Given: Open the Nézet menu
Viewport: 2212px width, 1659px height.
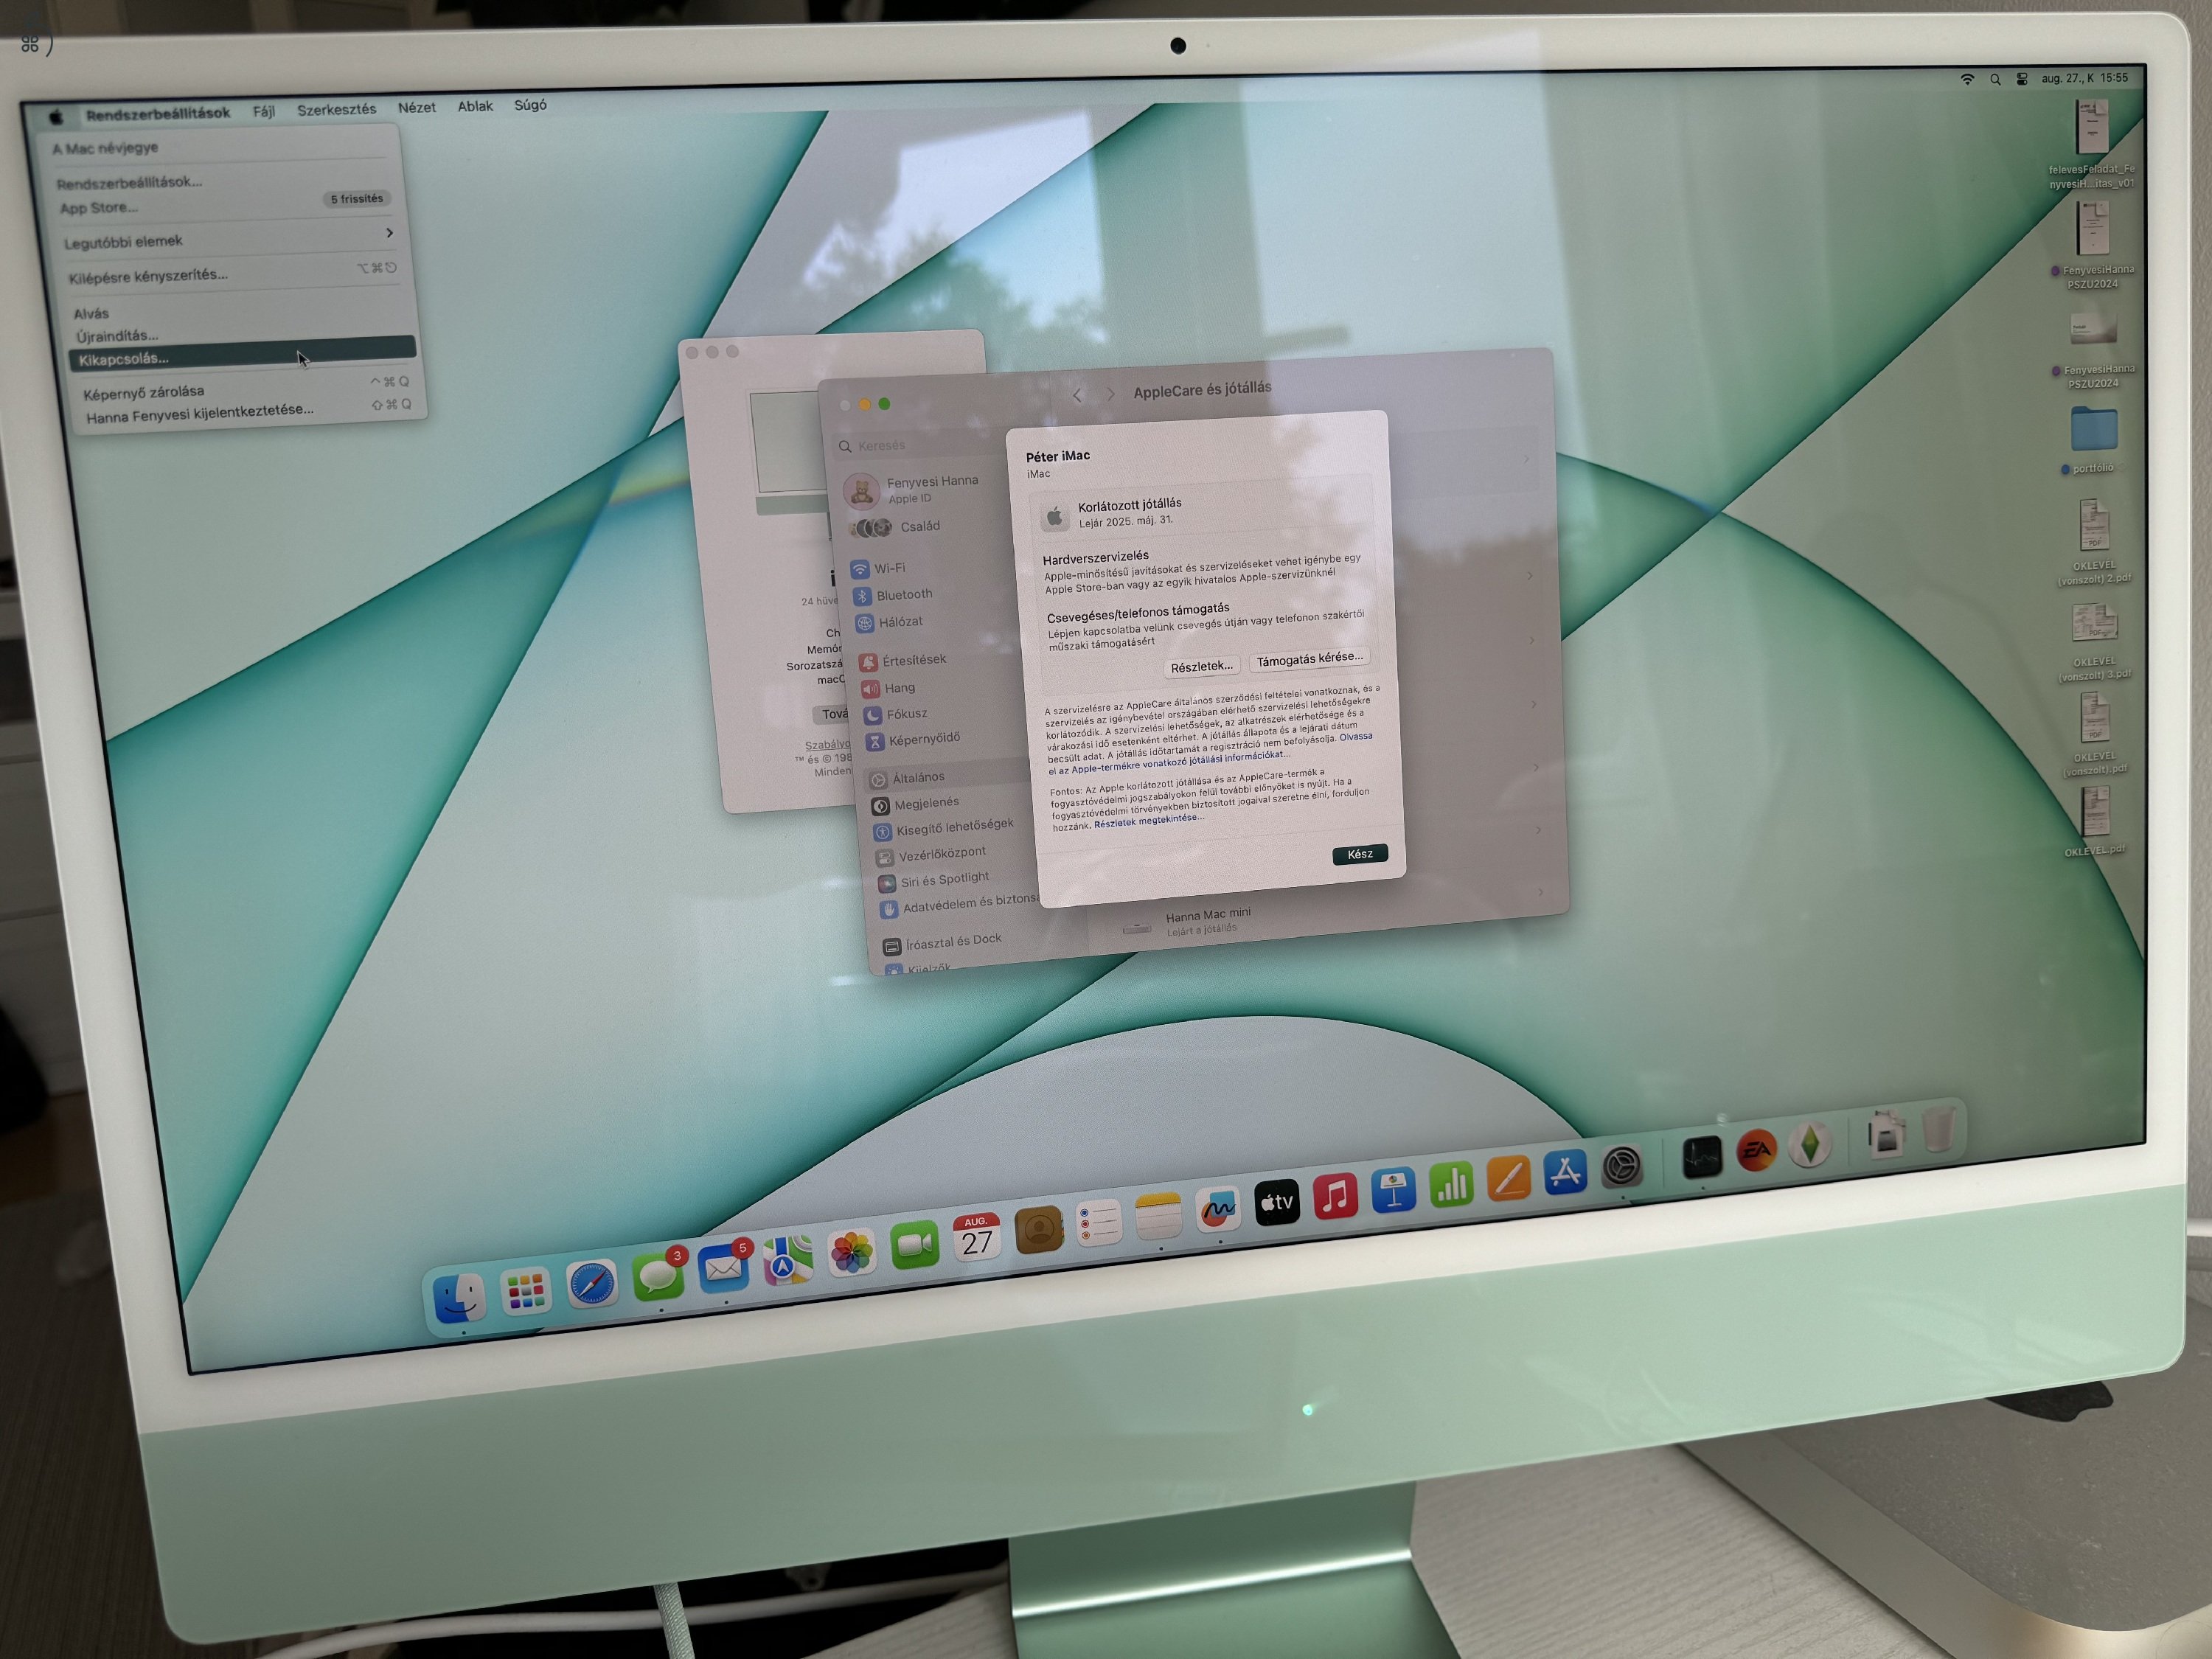Looking at the screenshot, I should (416, 107).
